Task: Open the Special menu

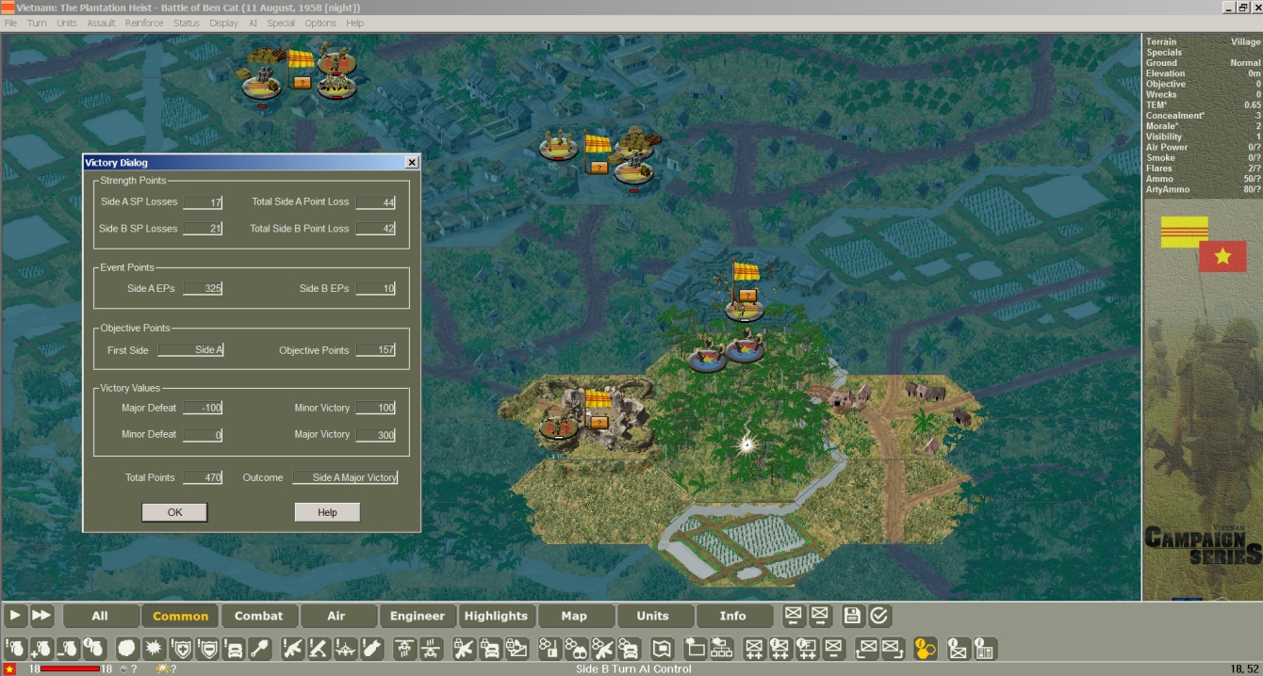Action: tap(281, 23)
